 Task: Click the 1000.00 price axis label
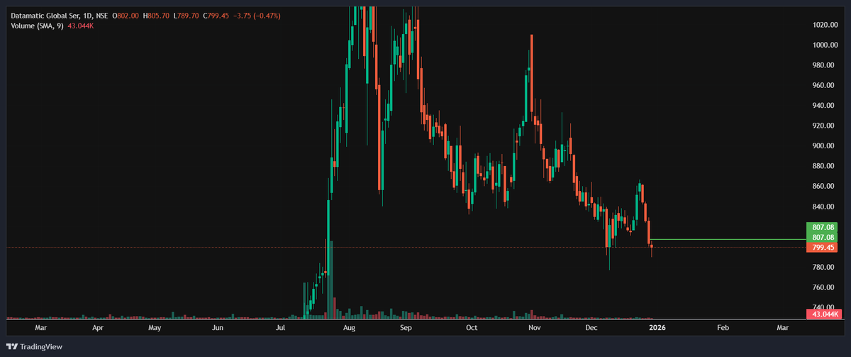(825, 45)
